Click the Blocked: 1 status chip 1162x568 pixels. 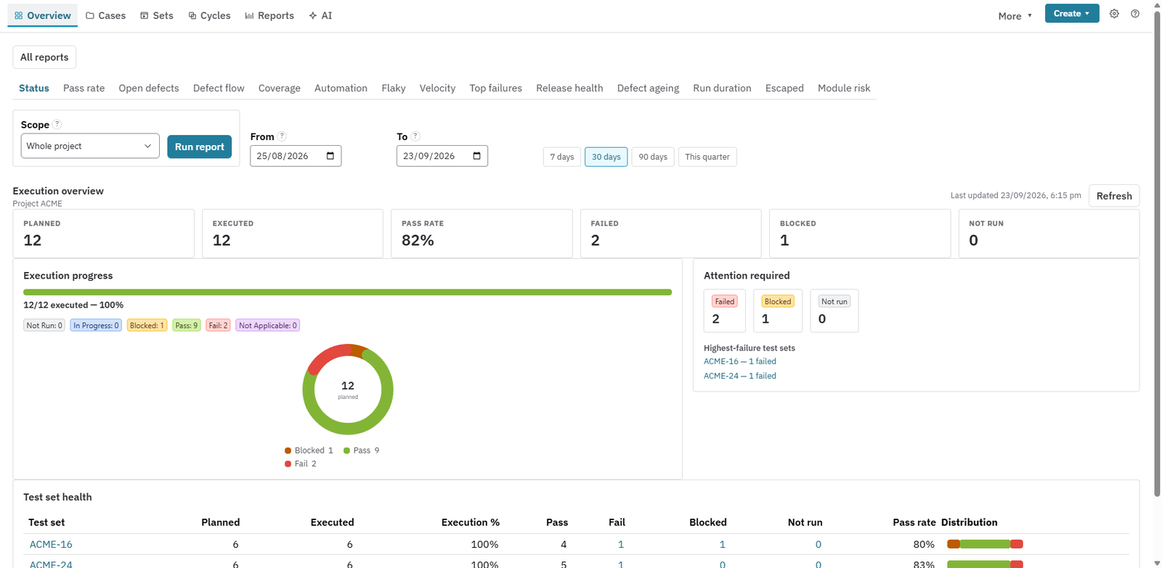pos(147,326)
